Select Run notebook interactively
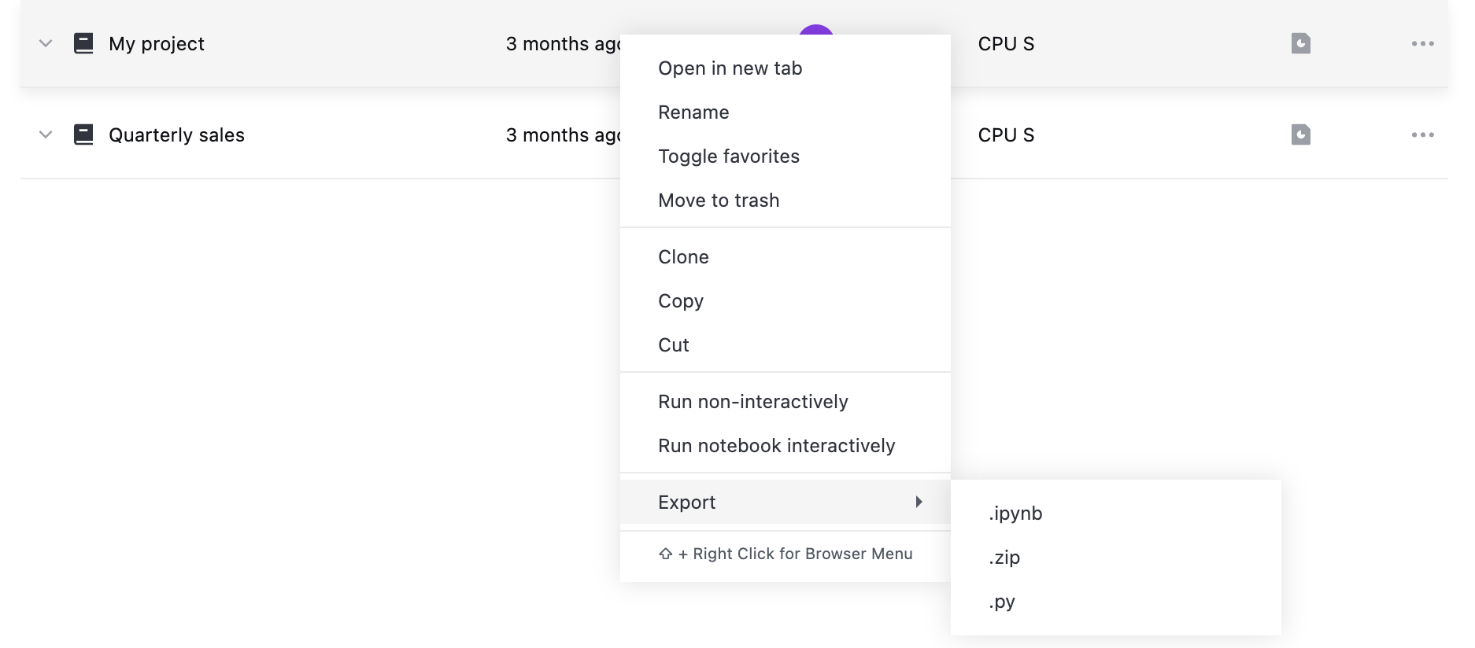Screen dimensions: 1475x648 (x=776, y=446)
